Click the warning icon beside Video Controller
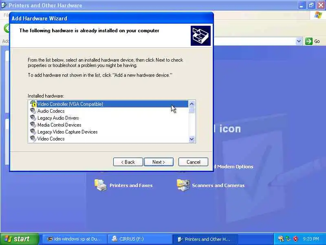 point(33,104)
